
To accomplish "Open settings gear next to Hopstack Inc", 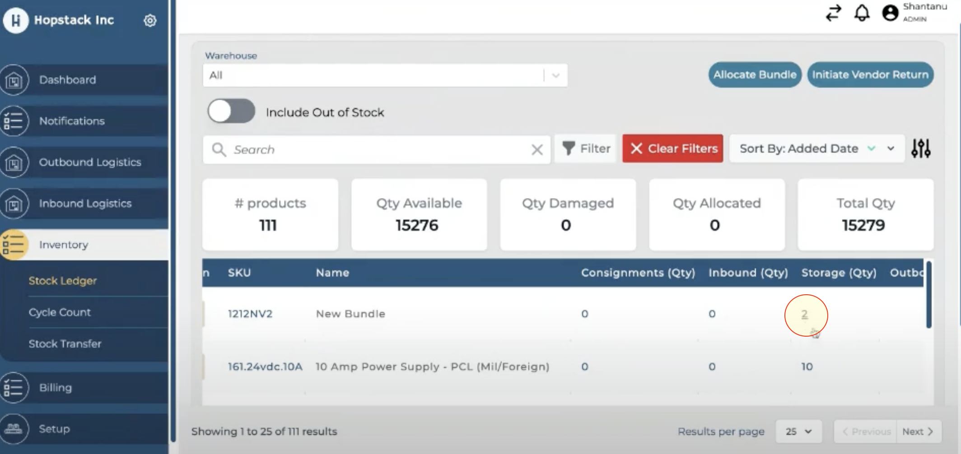I will 150,20.
